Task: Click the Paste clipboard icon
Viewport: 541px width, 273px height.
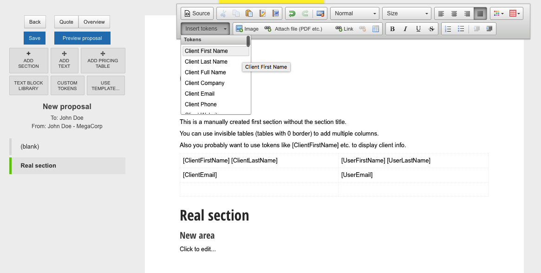Action: coord(249,13)
